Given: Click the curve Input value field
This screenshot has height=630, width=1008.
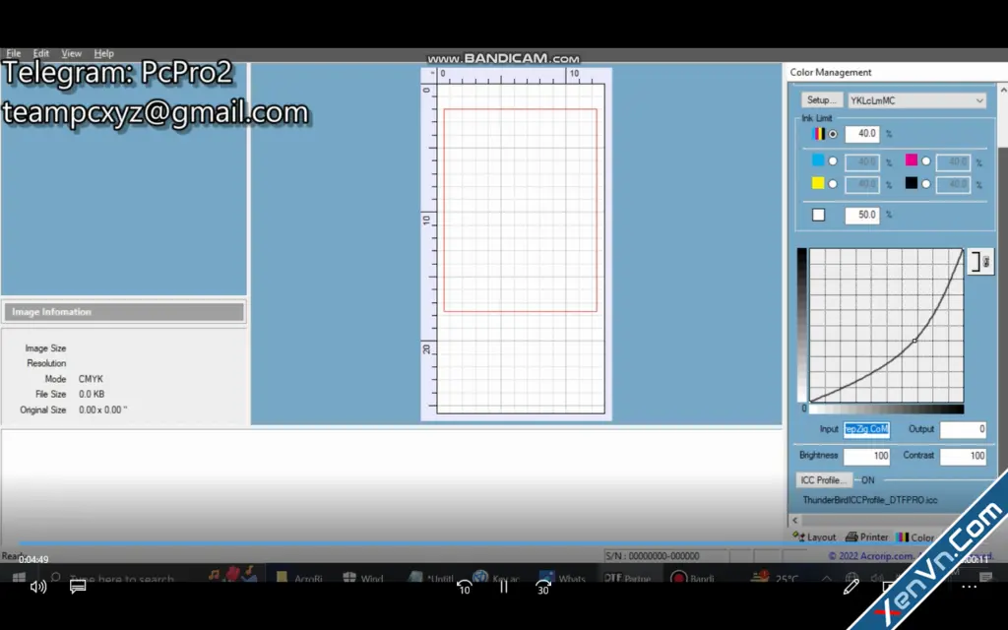Looking at the screenshot, I should (866, 429).
